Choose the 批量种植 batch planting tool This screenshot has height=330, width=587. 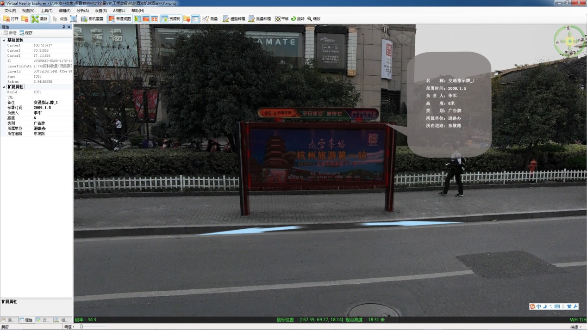[260, 19]
